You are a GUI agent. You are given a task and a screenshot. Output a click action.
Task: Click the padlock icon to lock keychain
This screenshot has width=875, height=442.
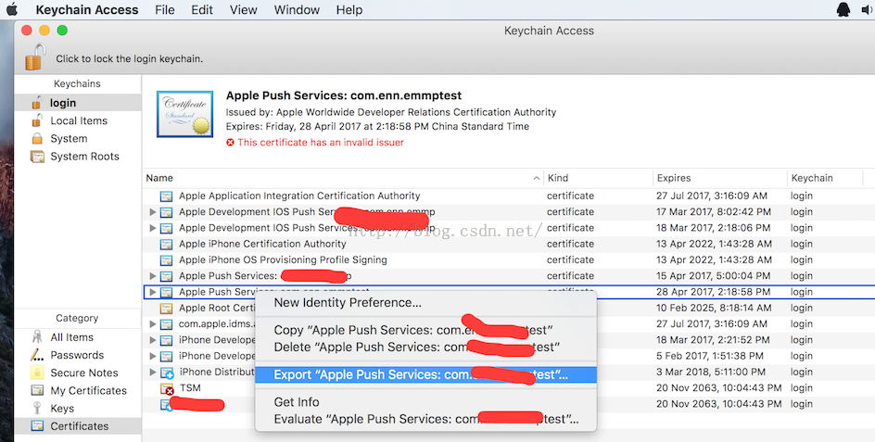[x=34, y=57]
